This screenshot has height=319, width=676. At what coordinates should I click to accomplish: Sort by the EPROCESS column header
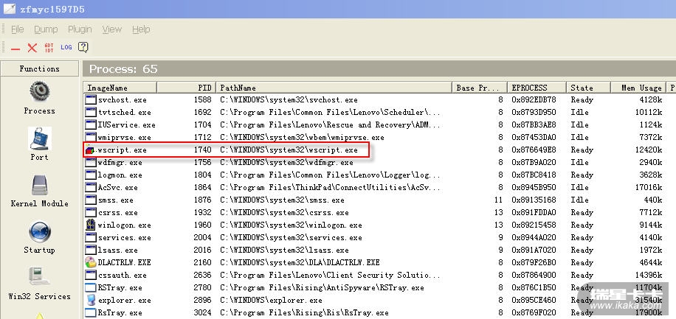tap(537, 88)
